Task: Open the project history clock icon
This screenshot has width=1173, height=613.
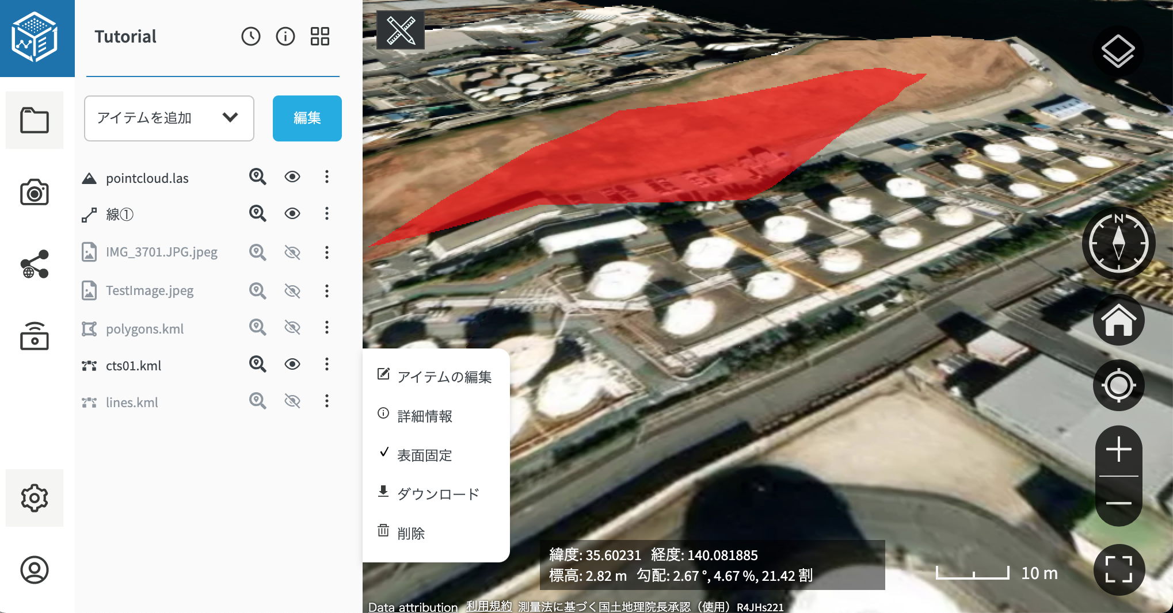Action: click(x=251, y=36)
